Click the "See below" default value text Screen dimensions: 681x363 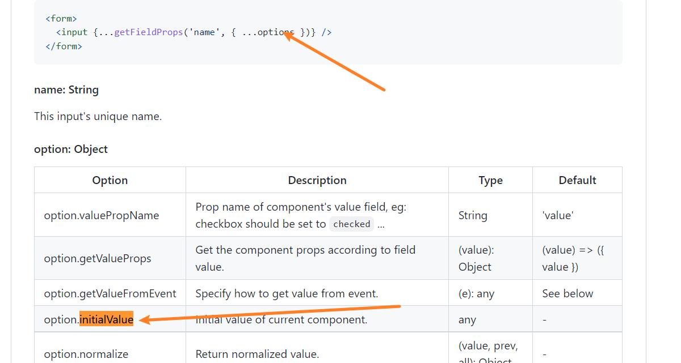click(x=567, y=293)
